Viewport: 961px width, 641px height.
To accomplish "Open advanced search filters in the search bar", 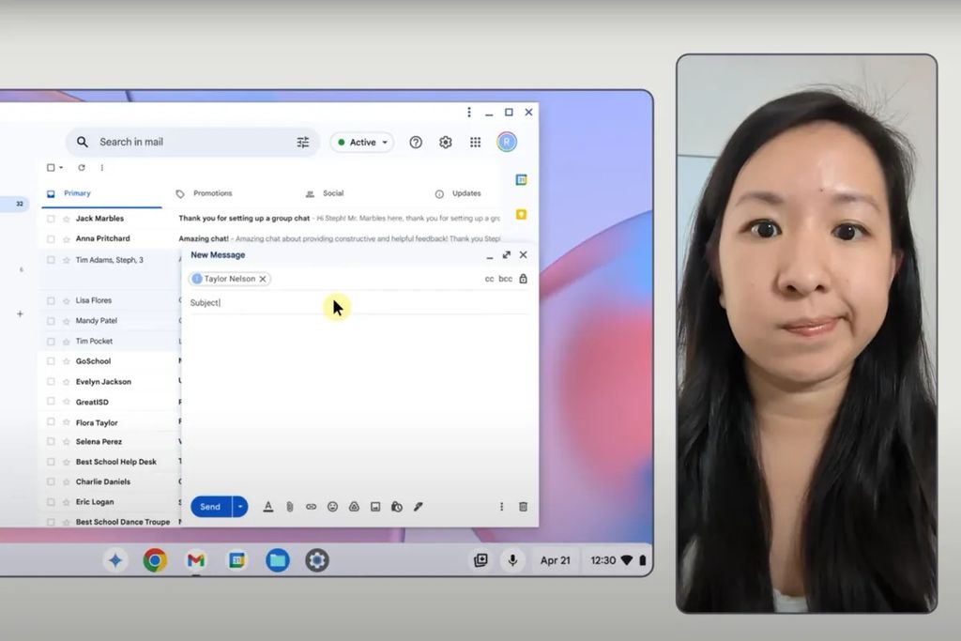I will click(303, 142).
